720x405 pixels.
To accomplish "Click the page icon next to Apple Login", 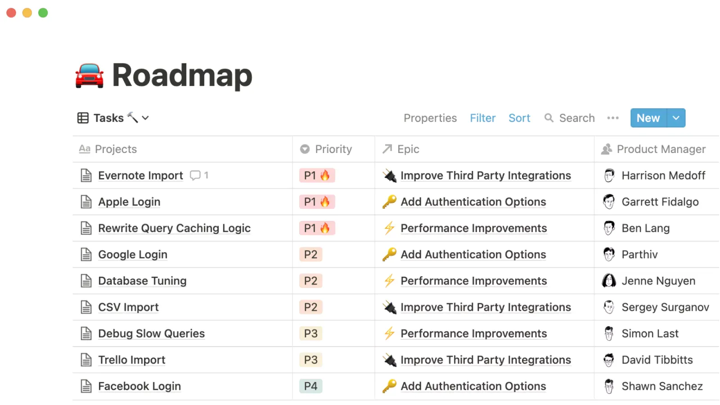I will [86, 202].
